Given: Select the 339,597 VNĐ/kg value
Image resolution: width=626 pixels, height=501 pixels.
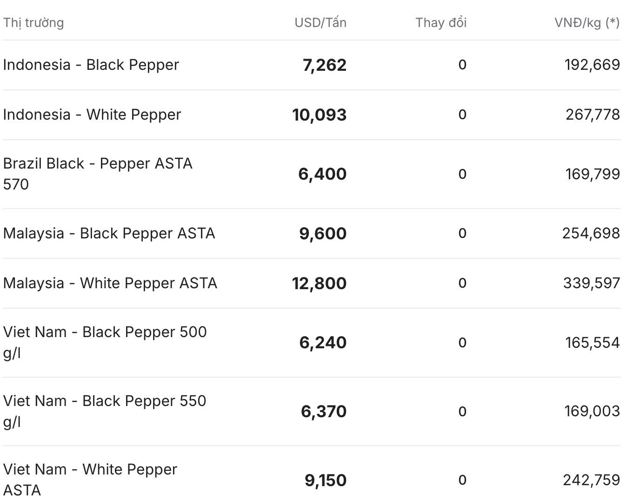Looking at the screenshot, I should pyautogui.click(x=592, y=283).
